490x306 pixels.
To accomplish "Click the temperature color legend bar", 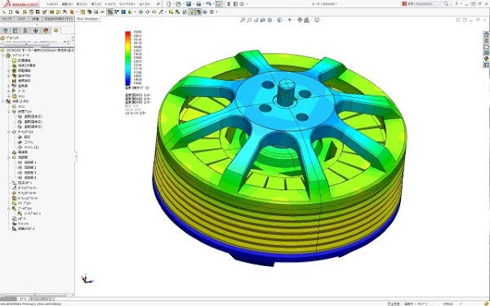I will pos(128,58).
